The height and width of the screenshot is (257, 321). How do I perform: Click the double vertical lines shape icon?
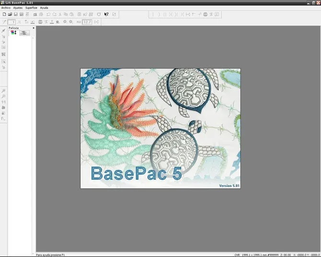(x=165, y=14)
